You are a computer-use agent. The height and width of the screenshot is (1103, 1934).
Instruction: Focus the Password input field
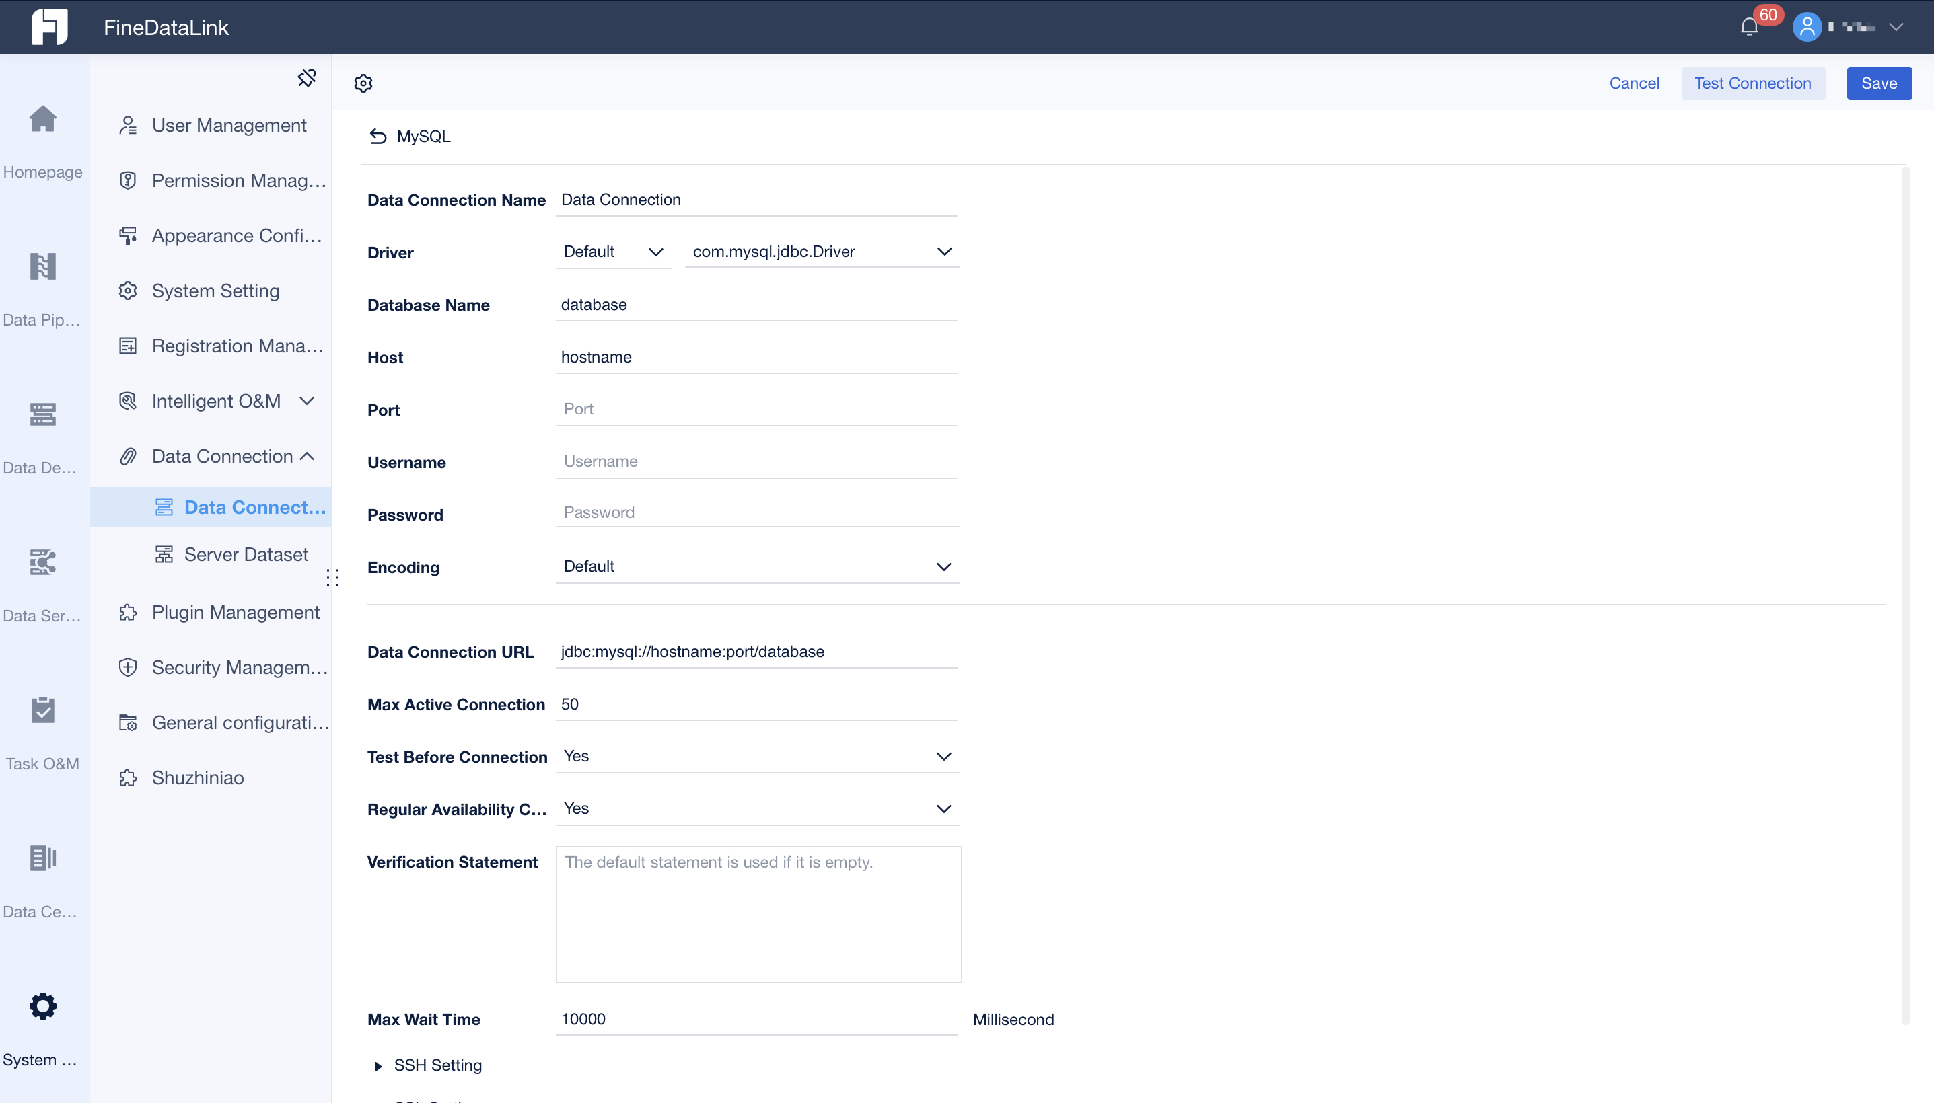point(756,513)
